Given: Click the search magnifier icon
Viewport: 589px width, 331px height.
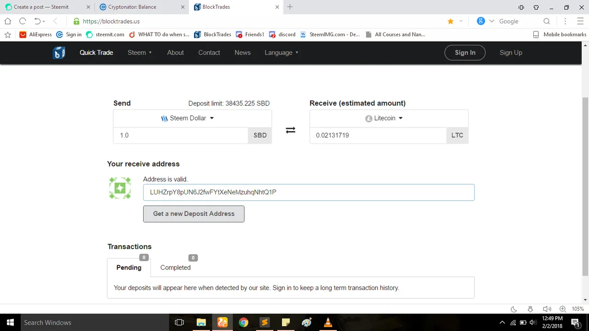Looking at the screenshot, I should [x=547, y=21].
